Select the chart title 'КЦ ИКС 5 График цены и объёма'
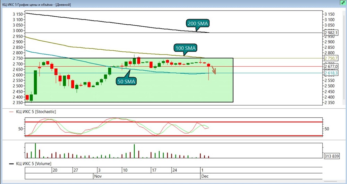This screenshot has width=347, height=184. [28, 5]
